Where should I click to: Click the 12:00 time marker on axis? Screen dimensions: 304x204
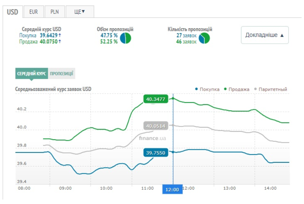[172, 189]
